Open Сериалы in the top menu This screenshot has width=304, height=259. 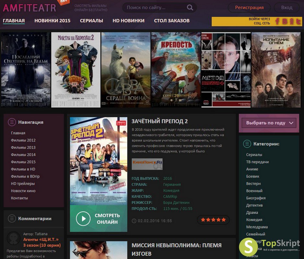pos(91,20)
